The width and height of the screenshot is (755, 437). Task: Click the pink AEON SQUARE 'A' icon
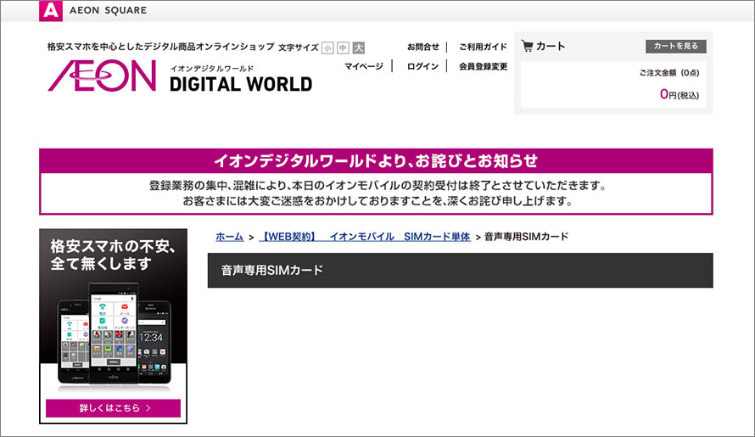coord(51,10)
